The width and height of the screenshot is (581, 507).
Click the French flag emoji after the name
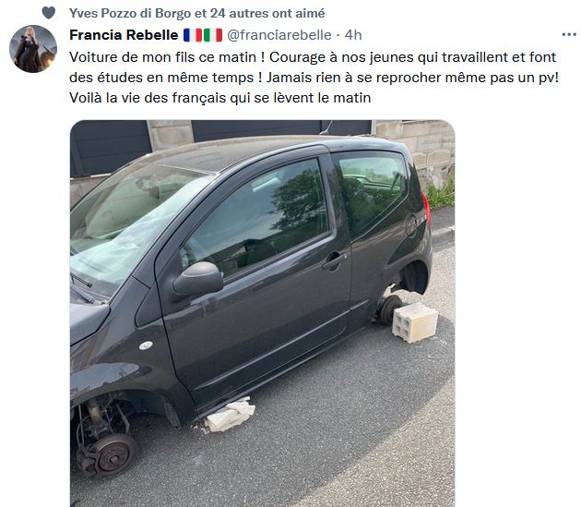tap(193, 35)
